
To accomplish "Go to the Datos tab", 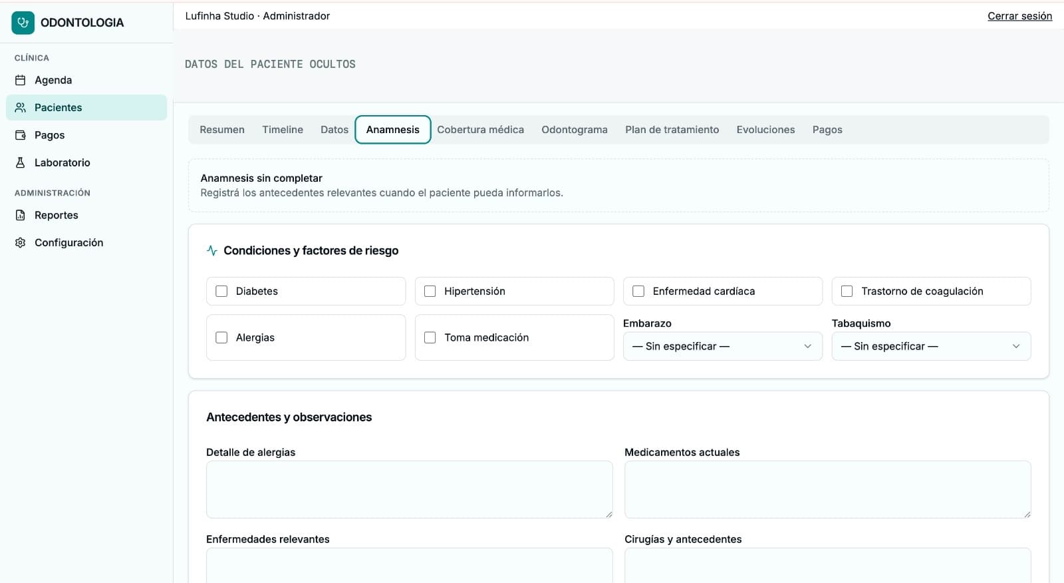I will click(x=334, y=130).
